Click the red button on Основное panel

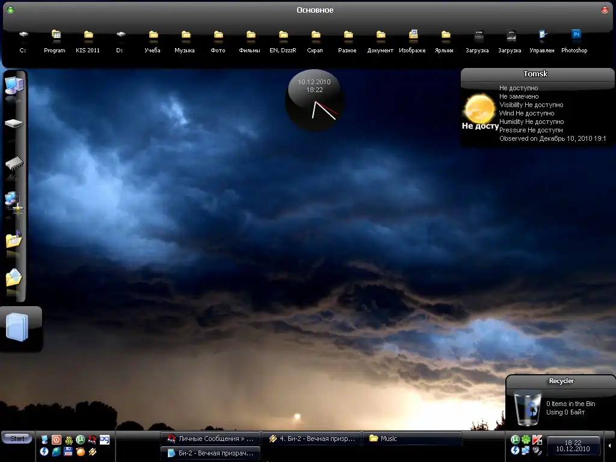tap(605, 10)
